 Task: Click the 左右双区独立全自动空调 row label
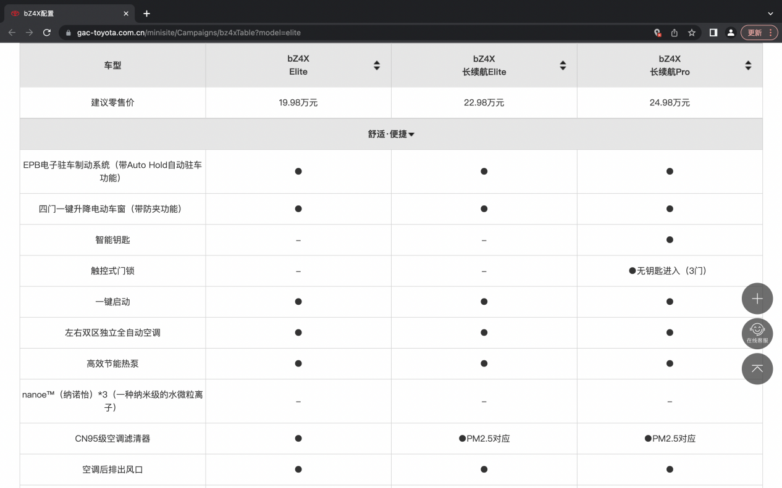[x=112, y=333]
